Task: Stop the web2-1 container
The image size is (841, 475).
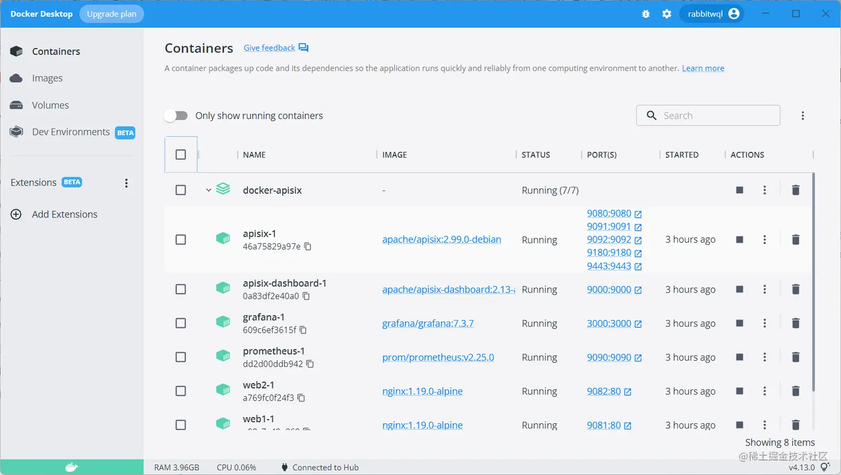Action: [x=740, y=391]
